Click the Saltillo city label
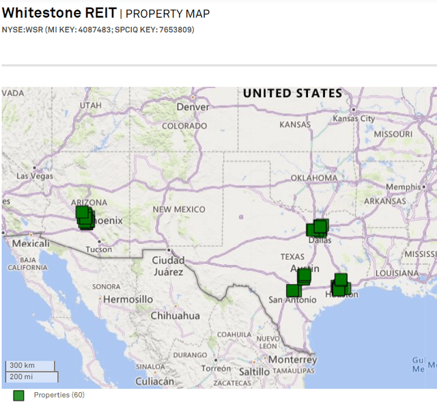437x403 pixels. click(255, 372)
